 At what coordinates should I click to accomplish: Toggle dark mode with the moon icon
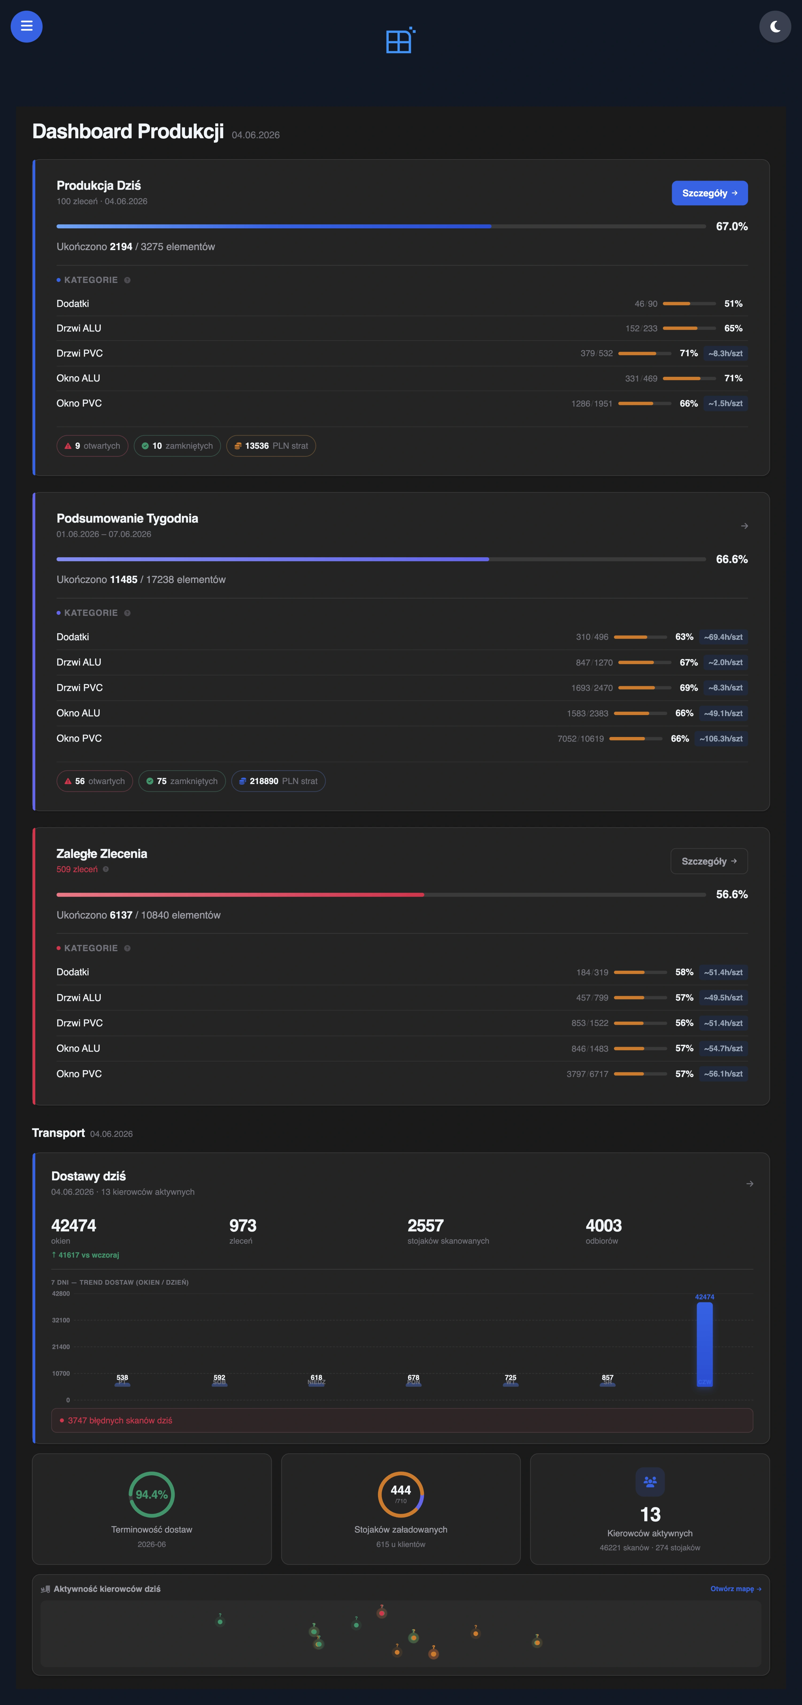[775, 26]
